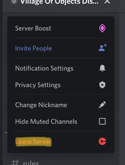125x165 pixels.
Task: Collapse the channel category chevron at left
Action: [6, 133]
